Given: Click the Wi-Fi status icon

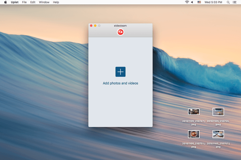Looking at the screenshot, I should 187,2.
